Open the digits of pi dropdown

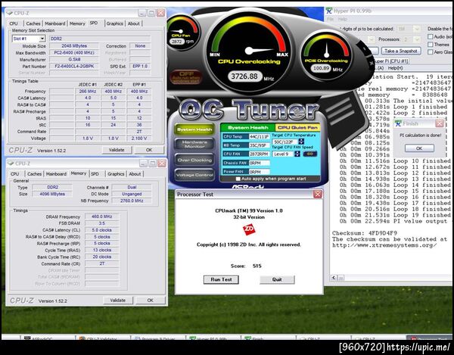click(416, 29)
